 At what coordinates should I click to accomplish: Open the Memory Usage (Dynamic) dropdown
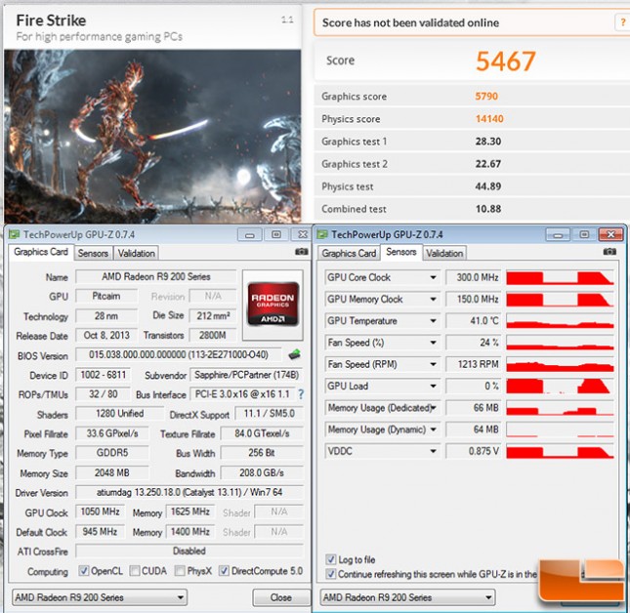click(x=433, y=429)
